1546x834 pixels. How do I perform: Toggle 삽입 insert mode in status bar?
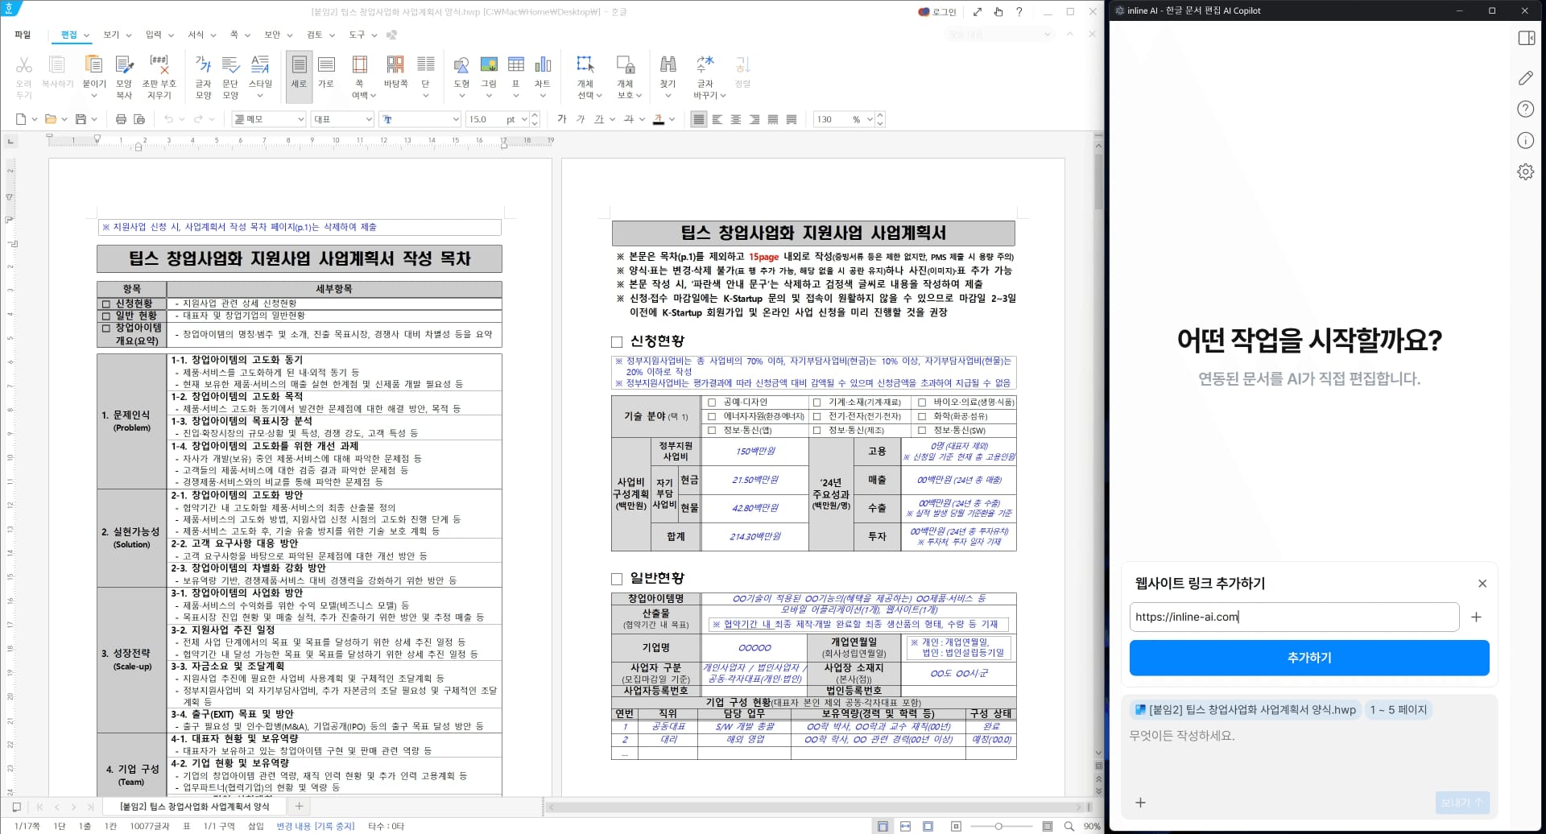coord(256,826)
